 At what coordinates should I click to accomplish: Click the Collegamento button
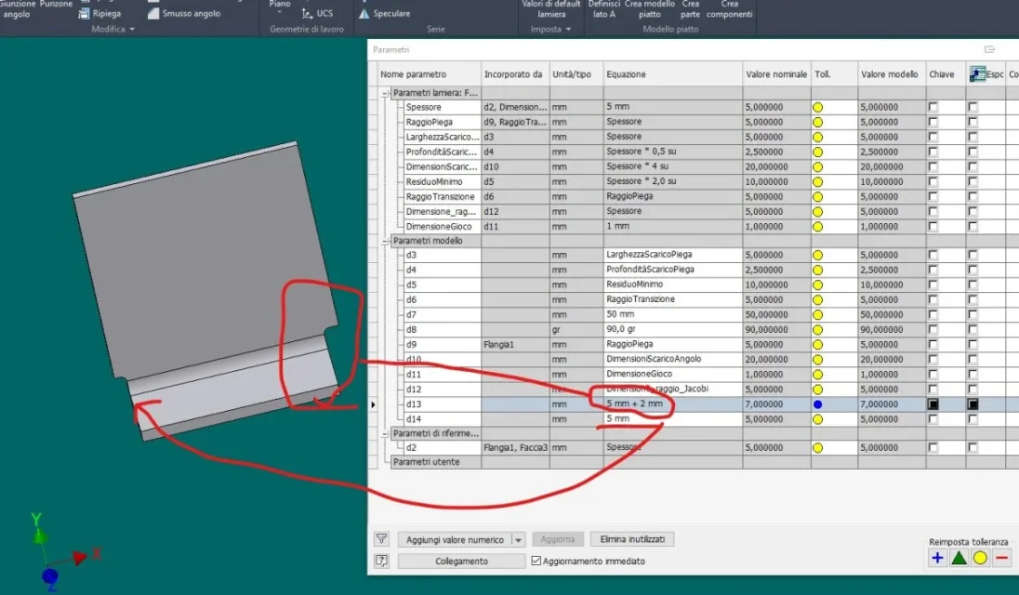pos(461,561)
